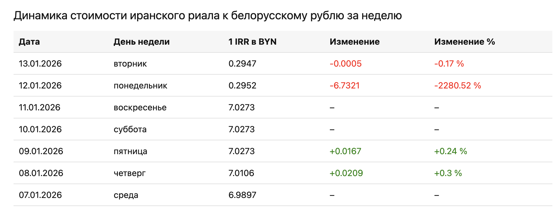Screen dimensions: 559x219
Task: Click the "Дата" column header
Action: click(x=29, y=42)
